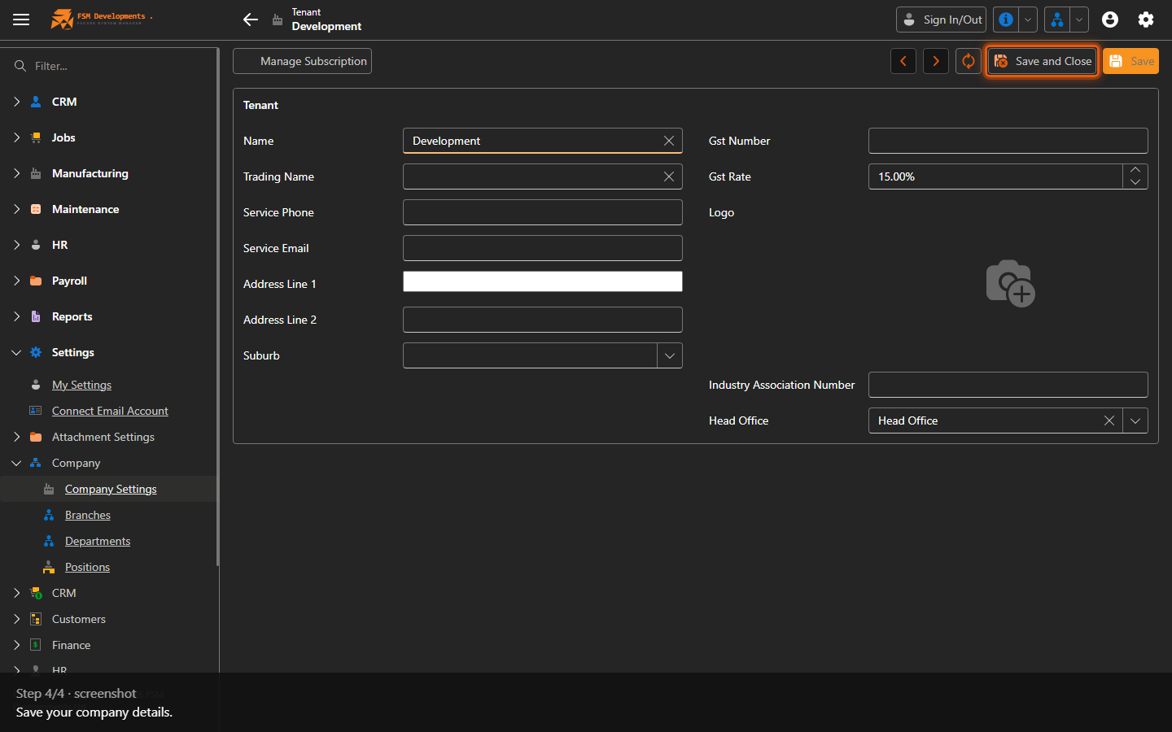Click the Branches hierarchy icon
This screenshot has width=1172, height=732.
pos(49,515)
